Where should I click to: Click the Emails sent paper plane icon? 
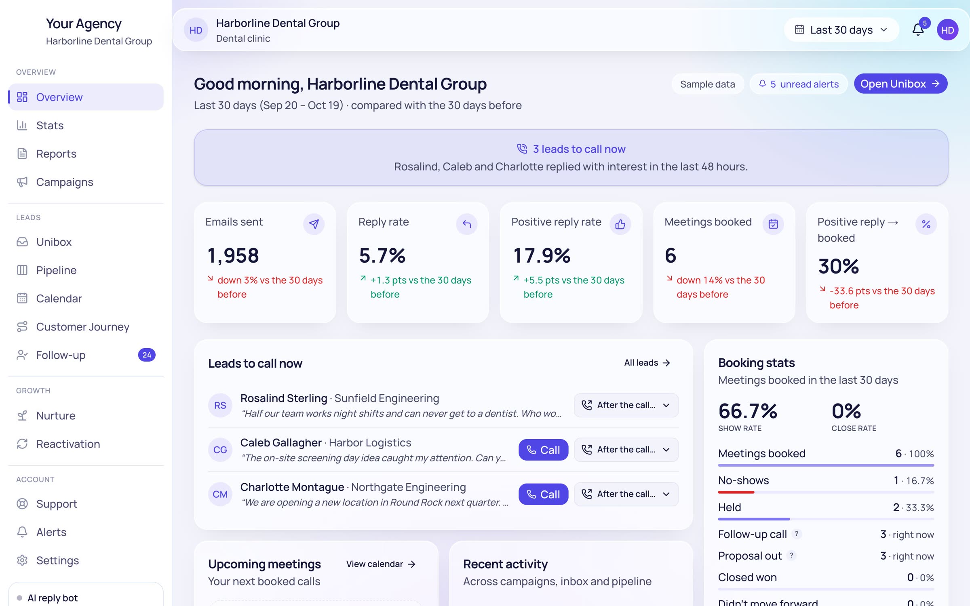[x=314, y=224]
